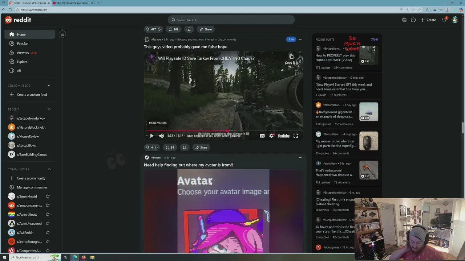
Task: Open YouTube video settings gear
Action: click(271, 136)
